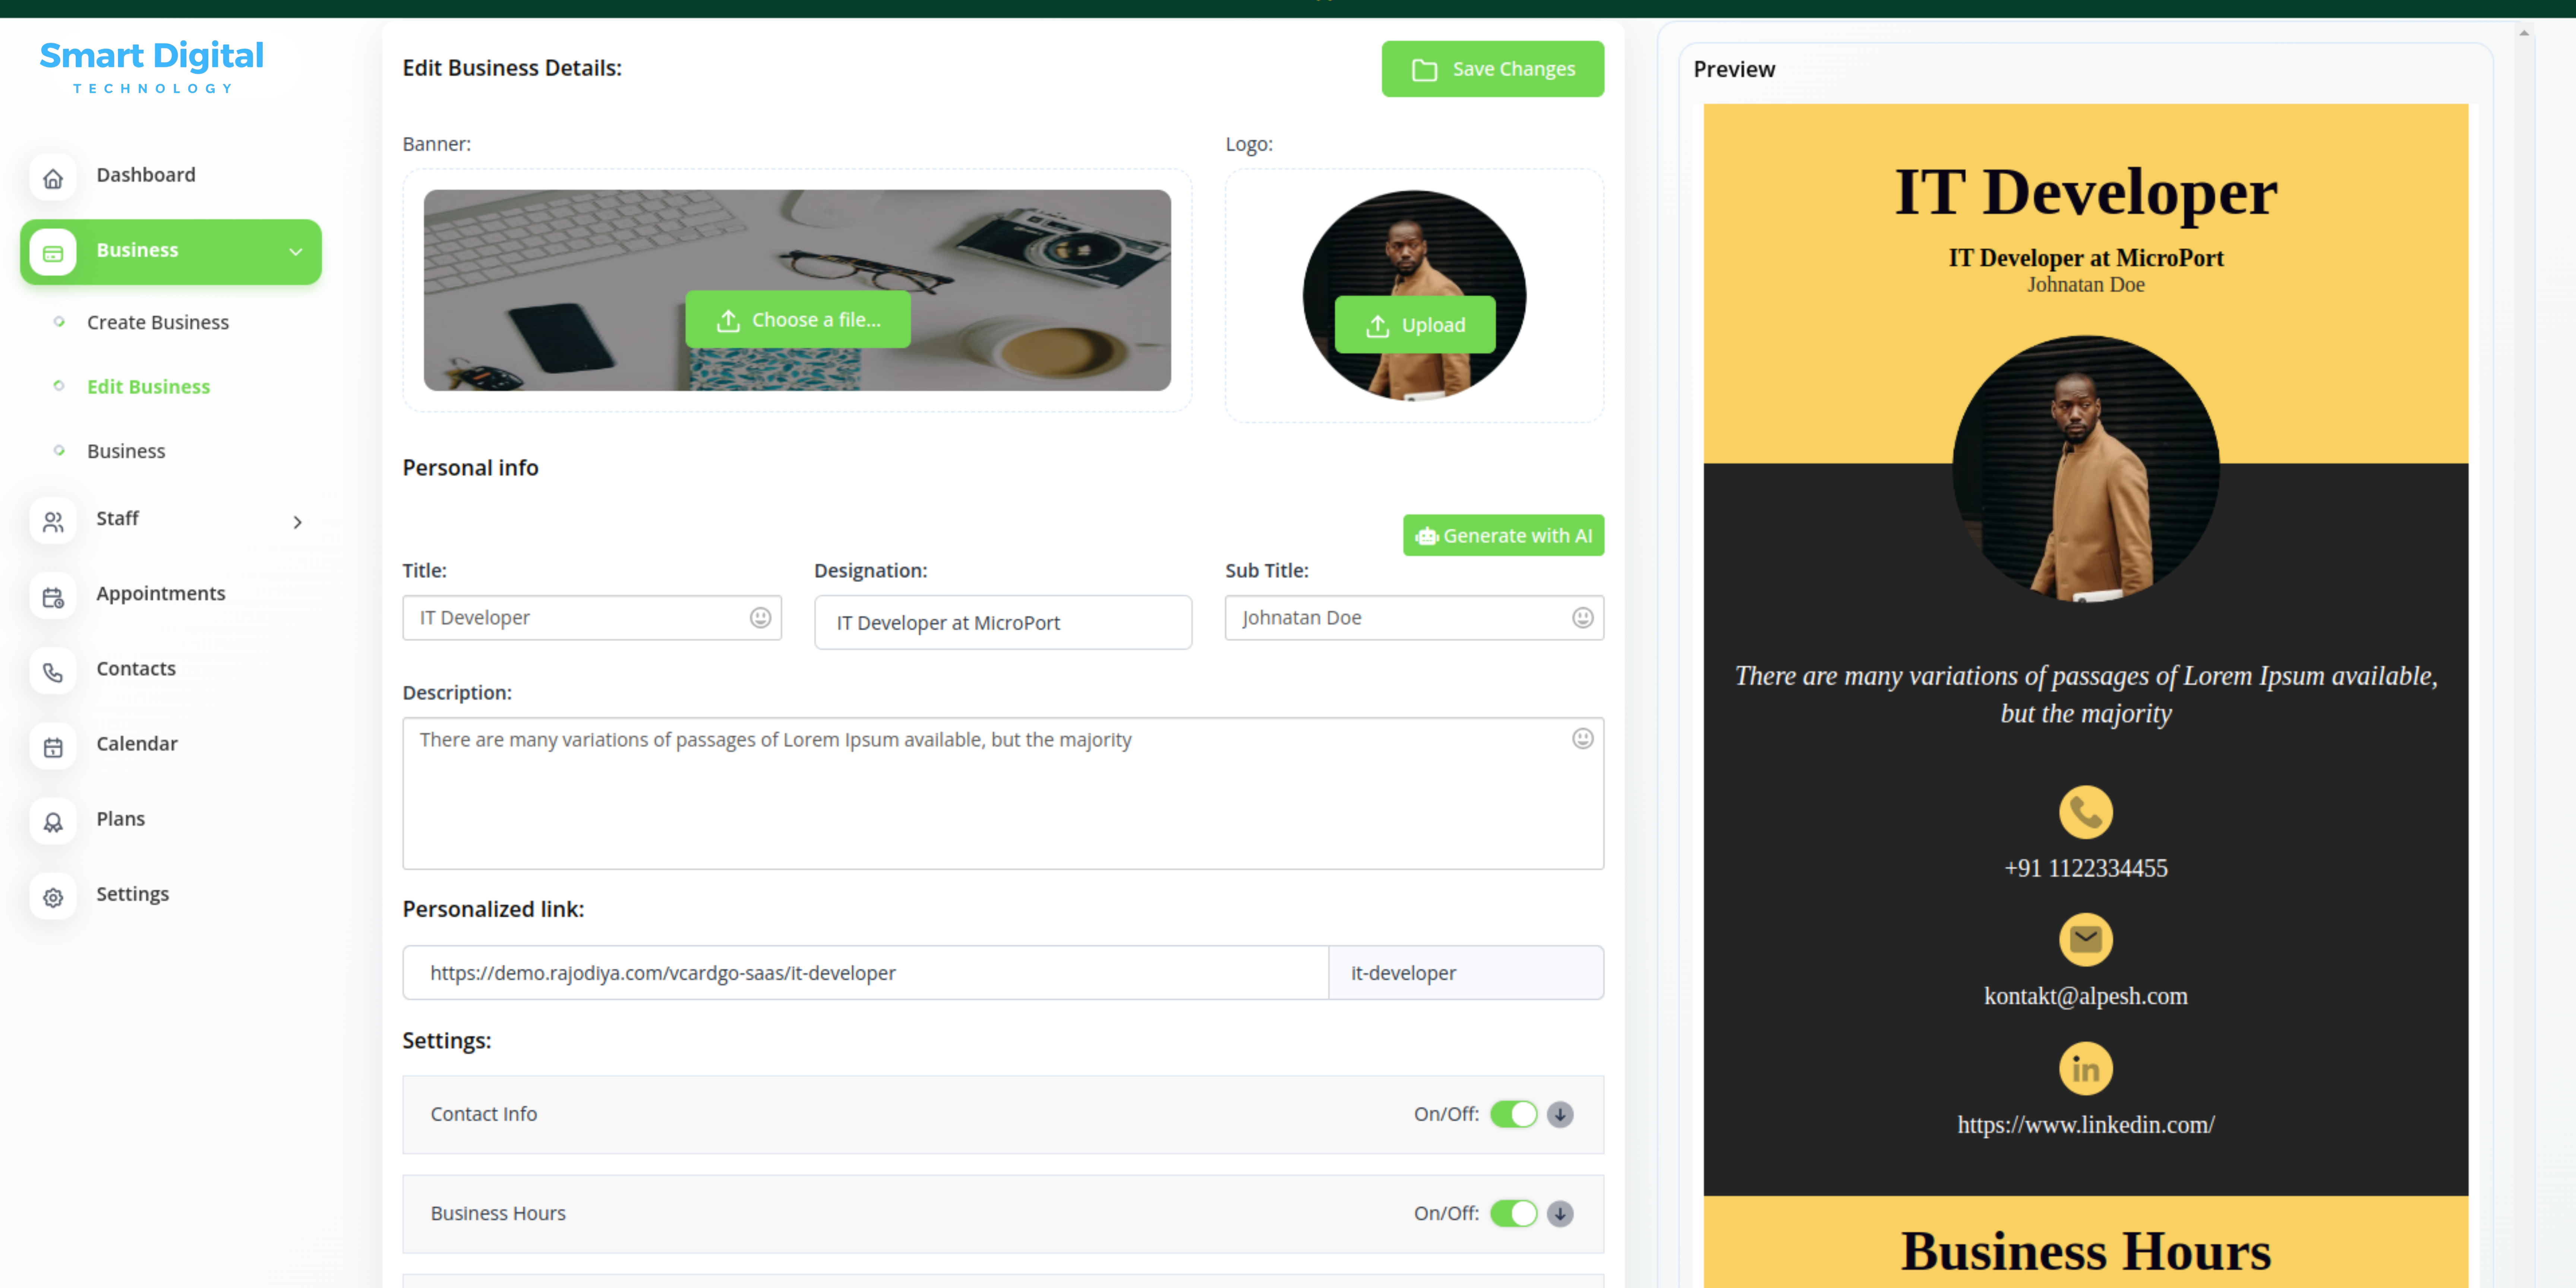Click into the Designation input field
The width and height of the screenshot is (2576, 1288).
pos(1003,622)
